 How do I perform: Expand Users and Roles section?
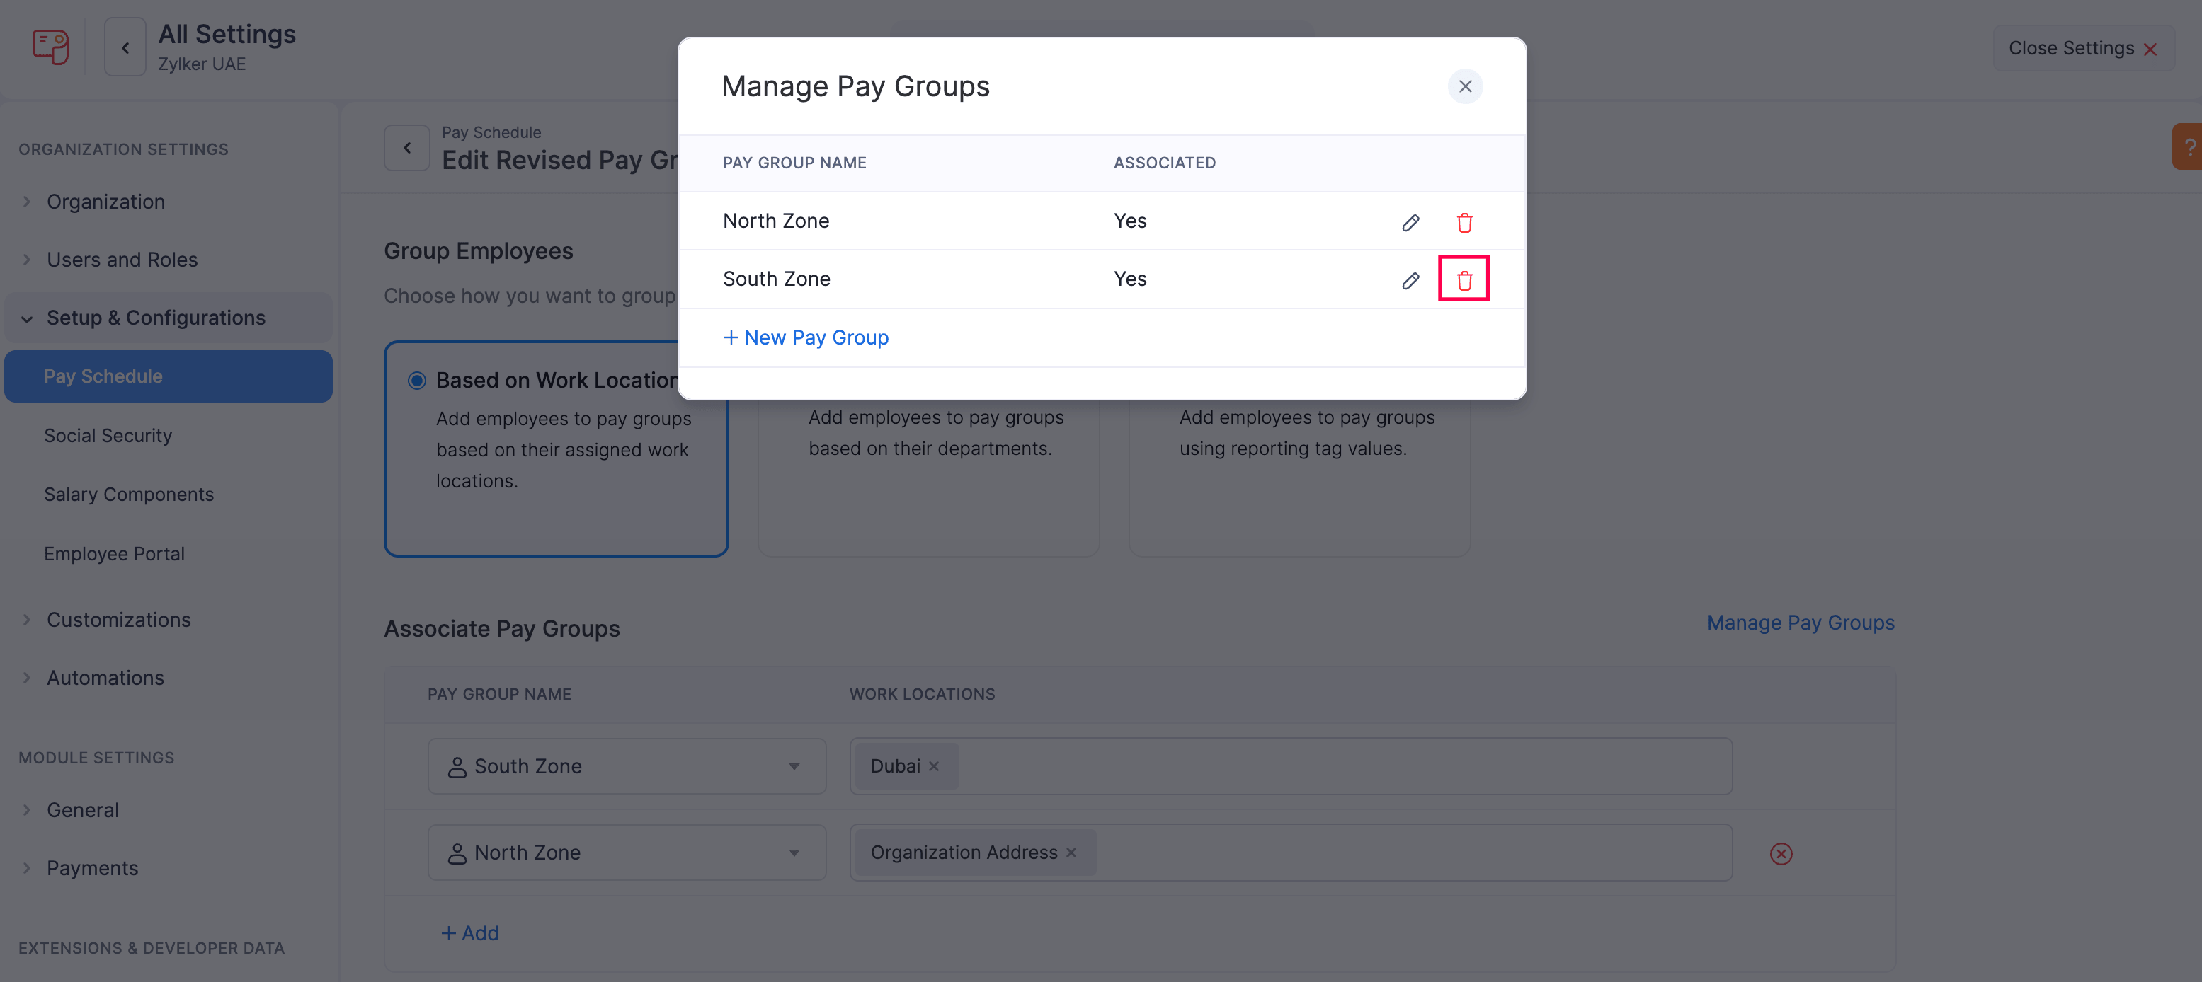pyautogui.click(x=122, y=260)
